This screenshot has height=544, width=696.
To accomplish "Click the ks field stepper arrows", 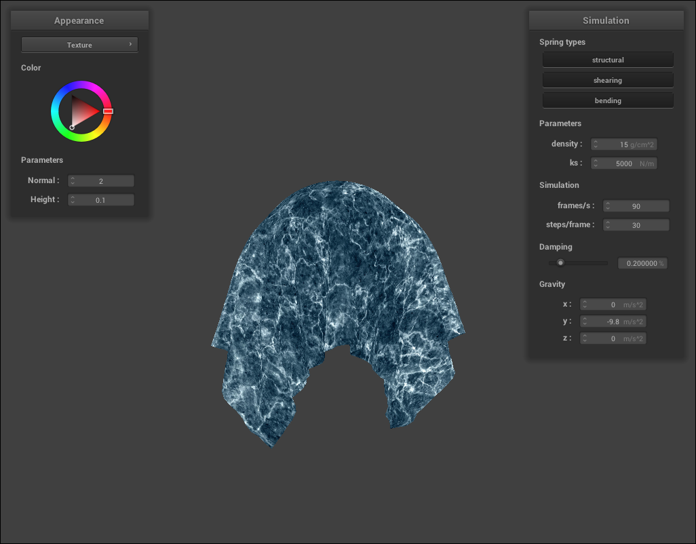I will click(x=596, y=163).
